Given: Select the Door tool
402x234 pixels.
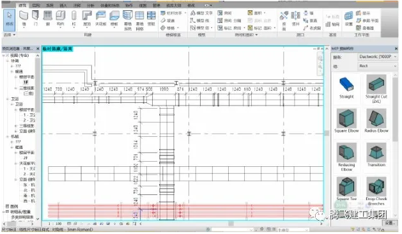Looking at the screenshot, I should pos(36,19).
